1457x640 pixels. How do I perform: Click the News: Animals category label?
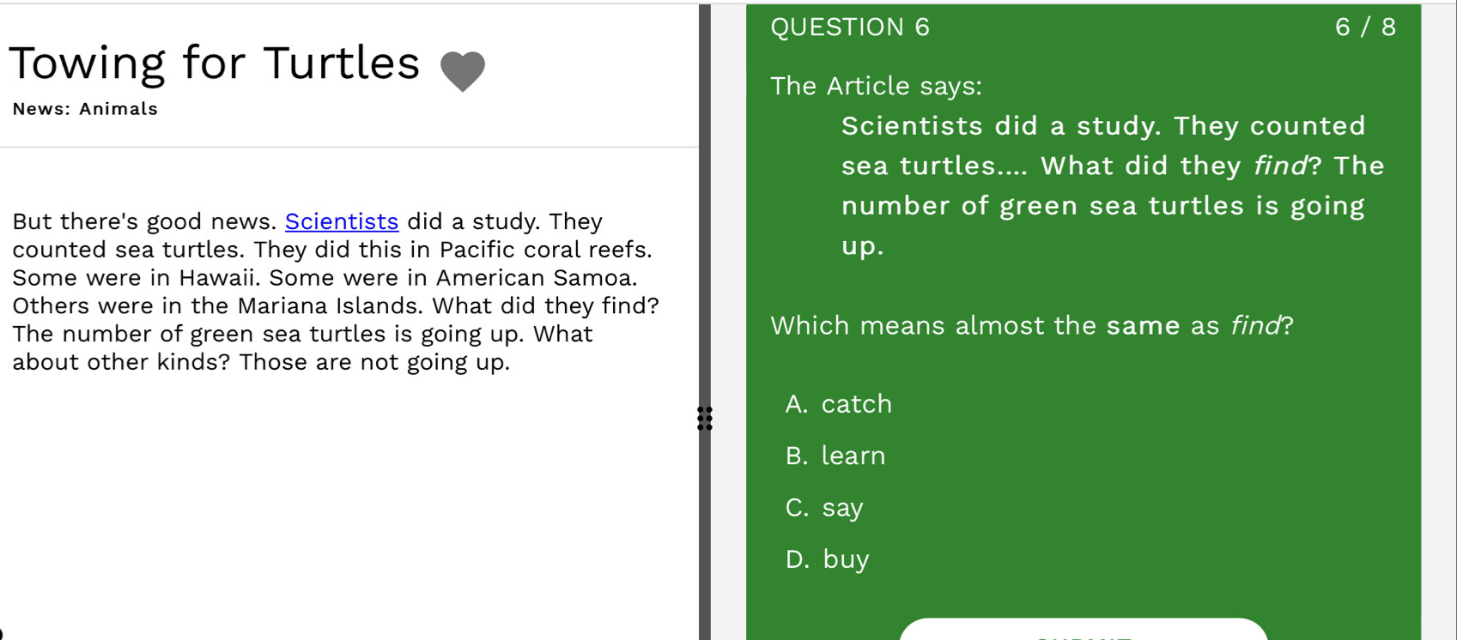[x=85, y=109]
